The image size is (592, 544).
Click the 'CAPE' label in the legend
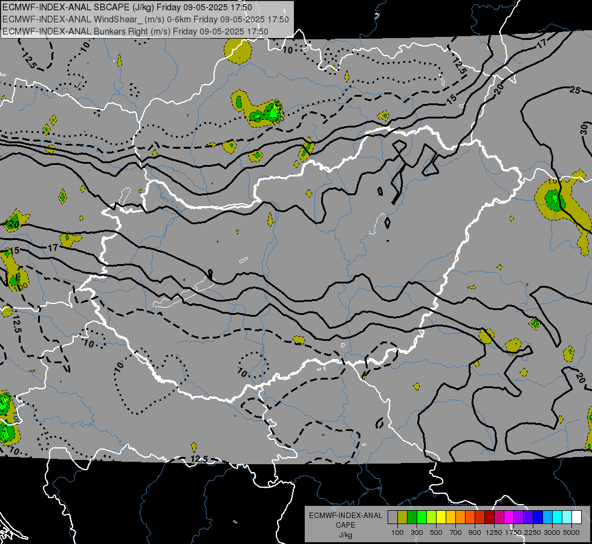point(345,525)
